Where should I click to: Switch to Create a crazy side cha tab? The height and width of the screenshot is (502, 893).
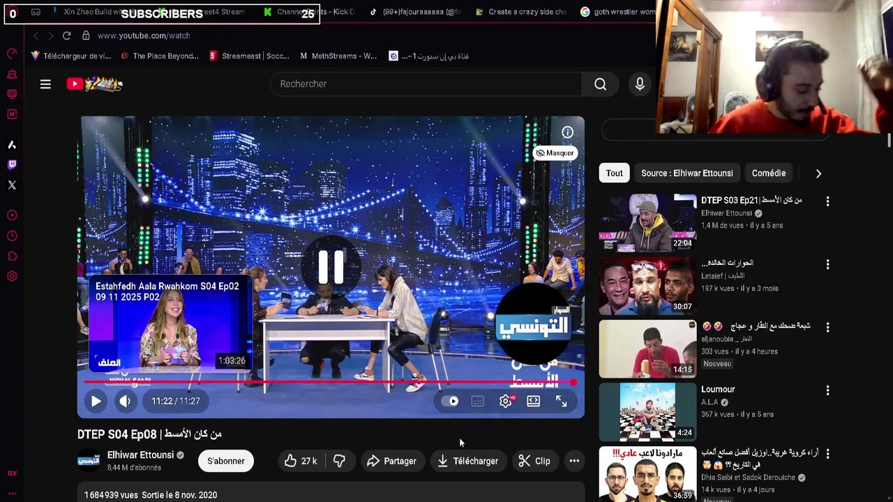click(520, 12)
